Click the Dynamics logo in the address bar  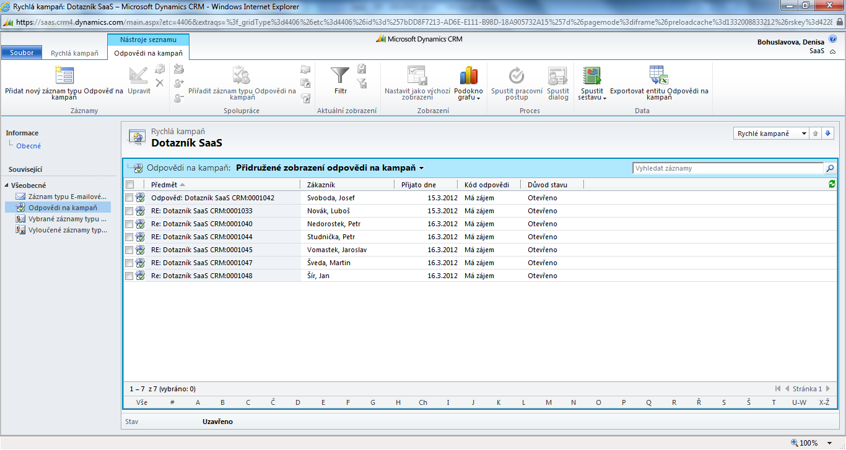click(x=7, y=22)
